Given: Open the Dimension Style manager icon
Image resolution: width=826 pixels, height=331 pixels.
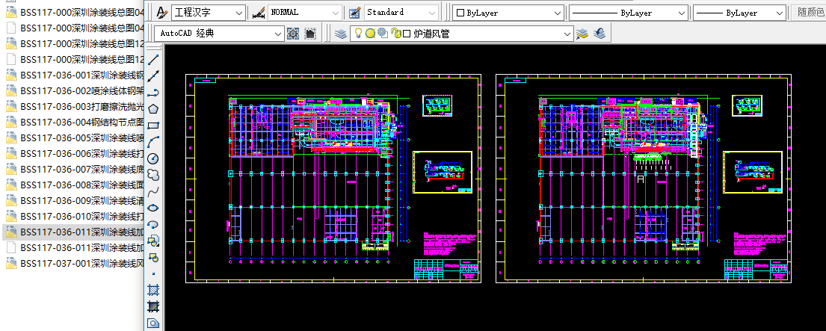Looking at the screenshot, I should tap(259, 13).
